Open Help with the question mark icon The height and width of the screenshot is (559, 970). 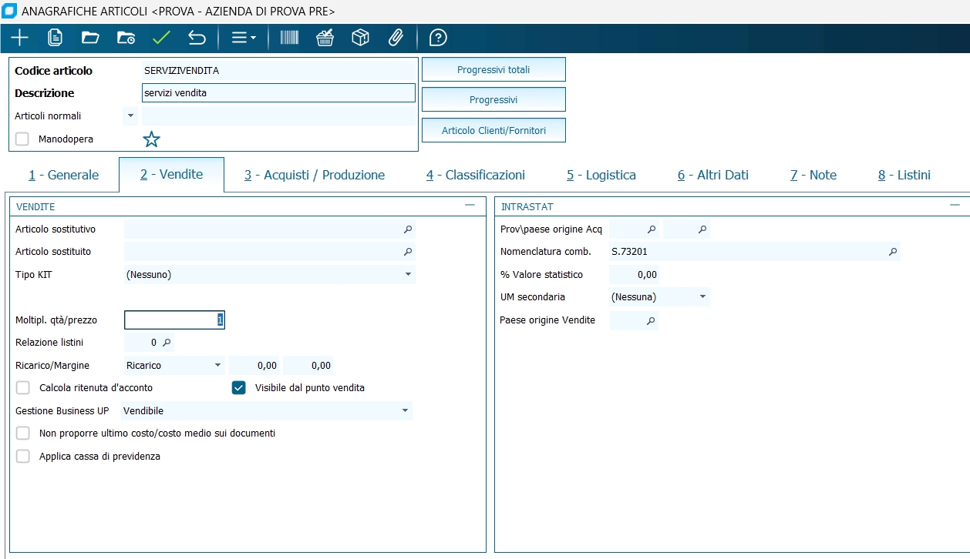click(x=438, y=38)
